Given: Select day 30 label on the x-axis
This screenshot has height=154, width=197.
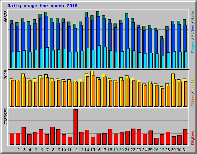Looking at the screenshot, I should click(179, 150).
